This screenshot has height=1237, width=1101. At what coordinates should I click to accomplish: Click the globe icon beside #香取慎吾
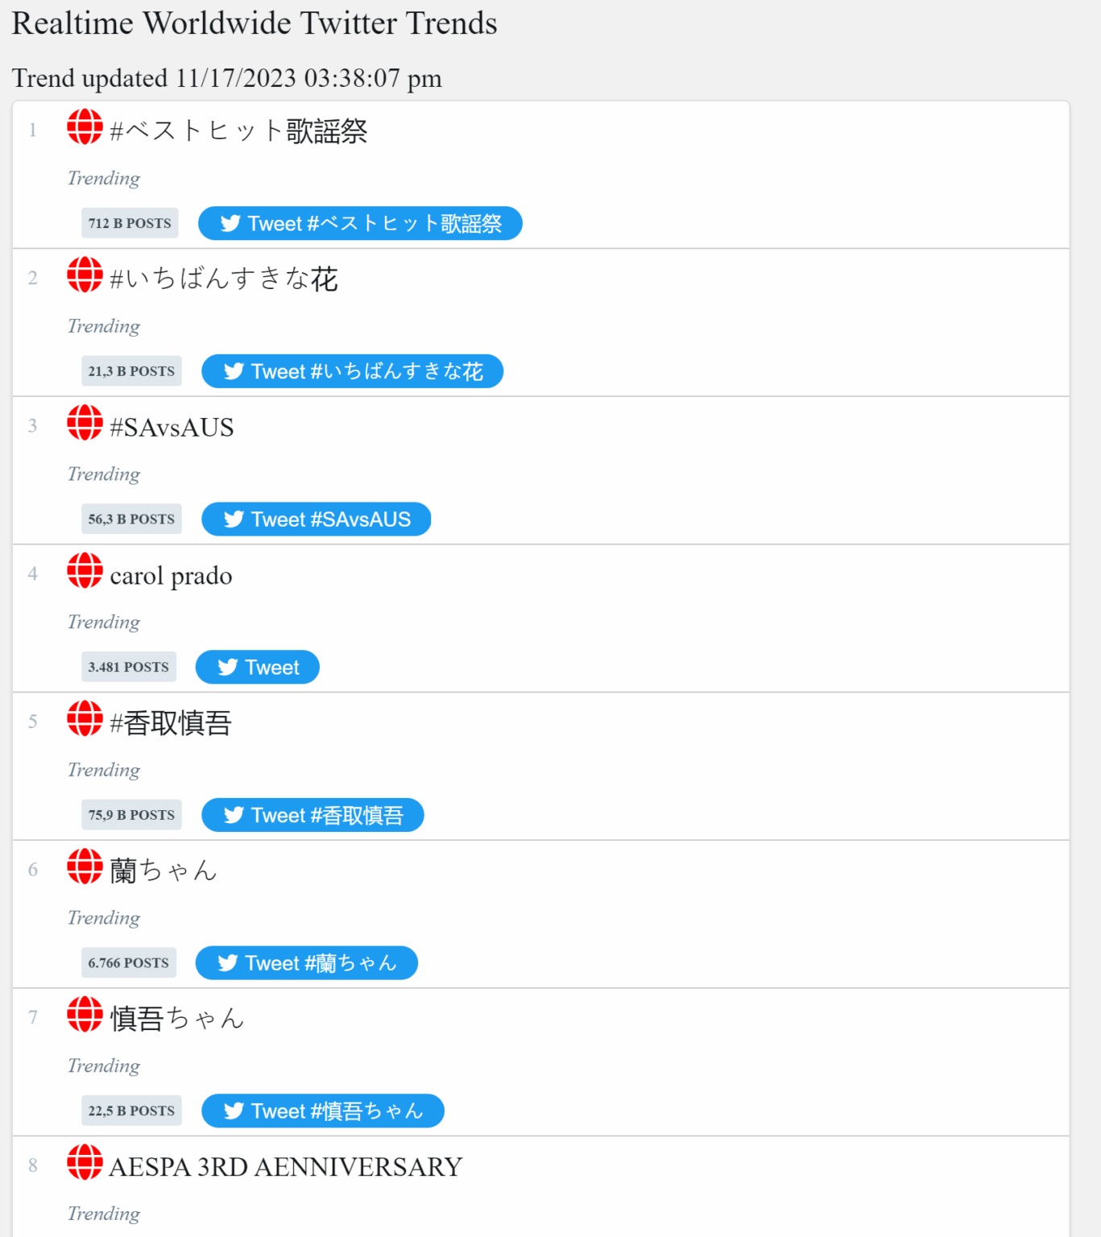click(x=85, y=718)
